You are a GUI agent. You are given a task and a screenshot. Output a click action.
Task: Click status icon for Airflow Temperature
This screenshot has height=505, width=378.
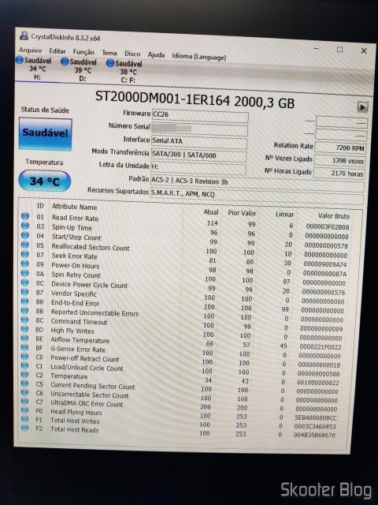pyautogui.click(x=24, y=339)
